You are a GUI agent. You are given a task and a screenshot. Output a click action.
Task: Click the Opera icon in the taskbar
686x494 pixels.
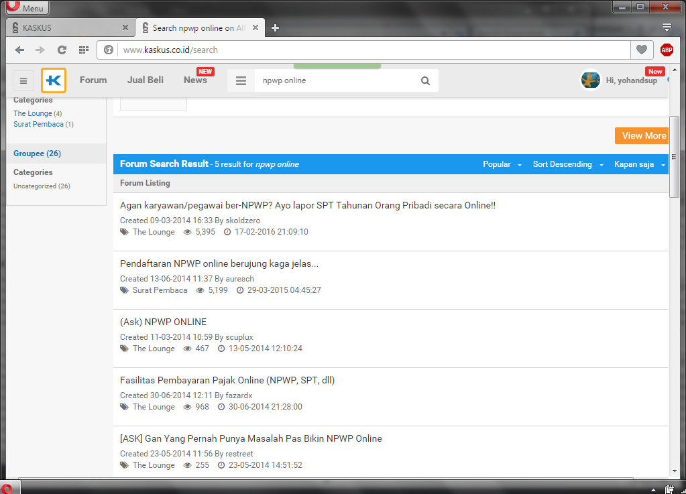7,489
